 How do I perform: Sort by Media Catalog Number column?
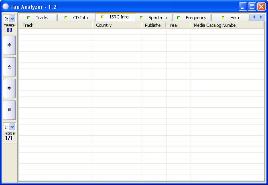(x=227, y=25)
